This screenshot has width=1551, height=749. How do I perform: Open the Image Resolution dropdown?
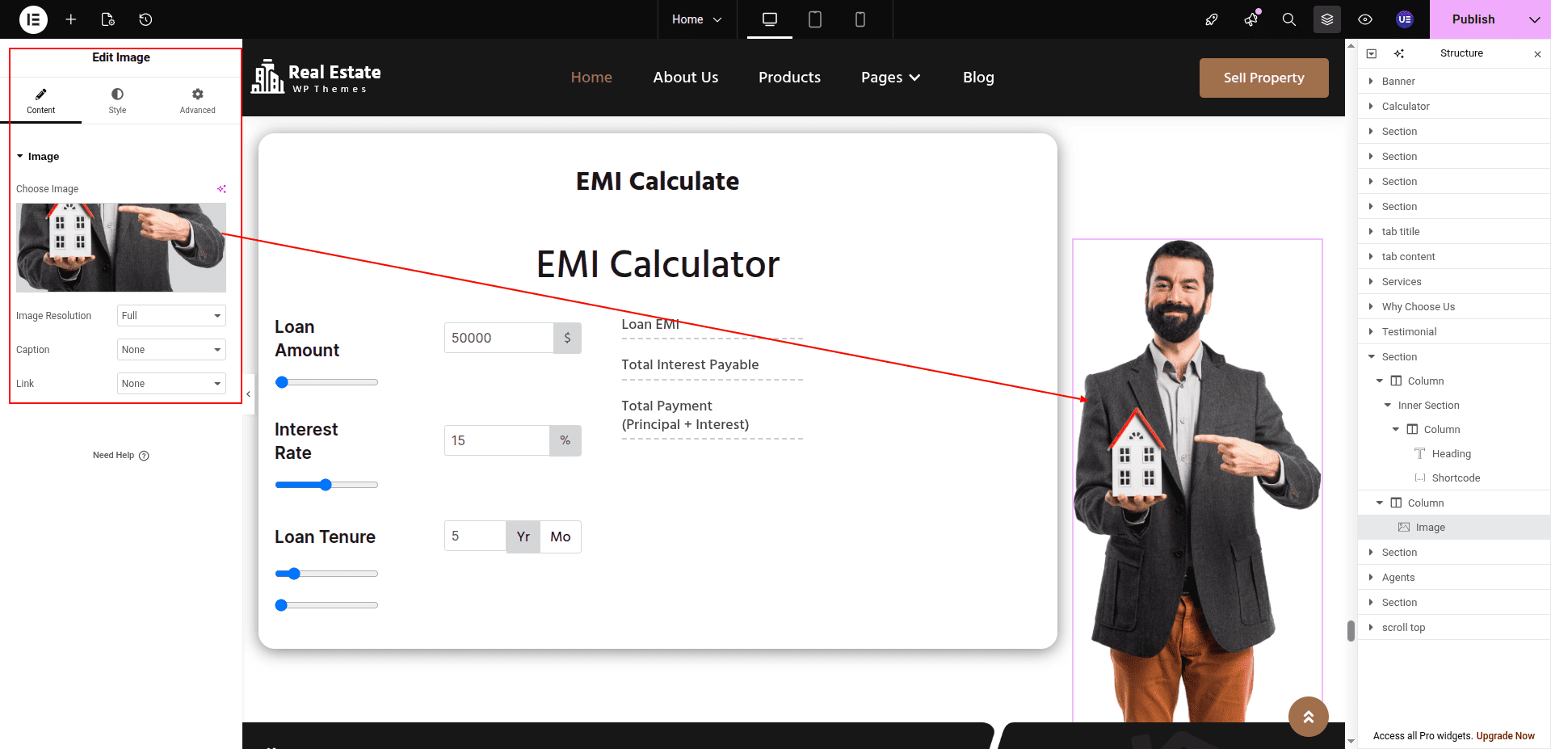[171, 316]
